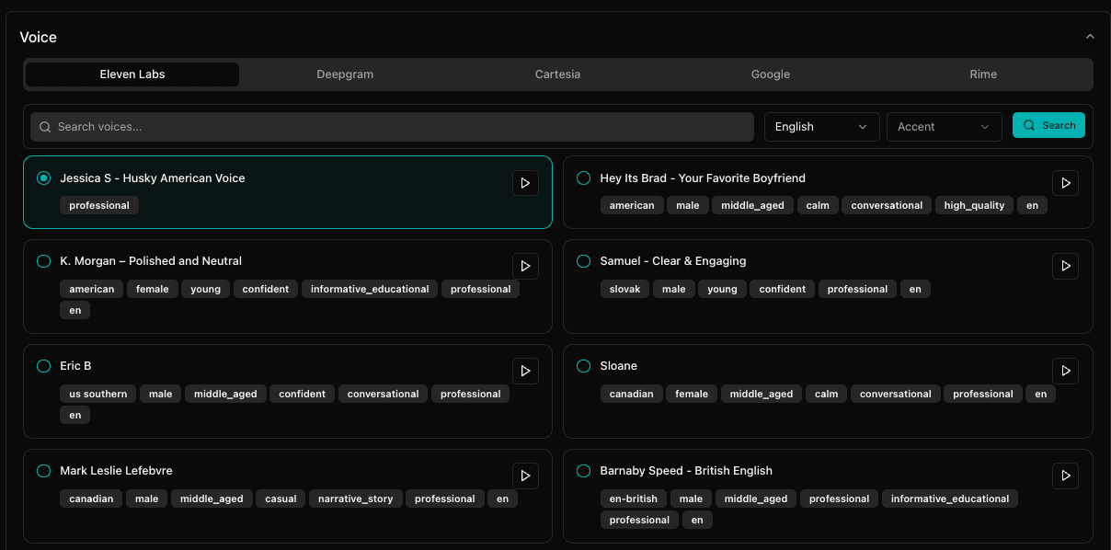
Task: Open the English language dropdown
Action: [x=821, y=127]
